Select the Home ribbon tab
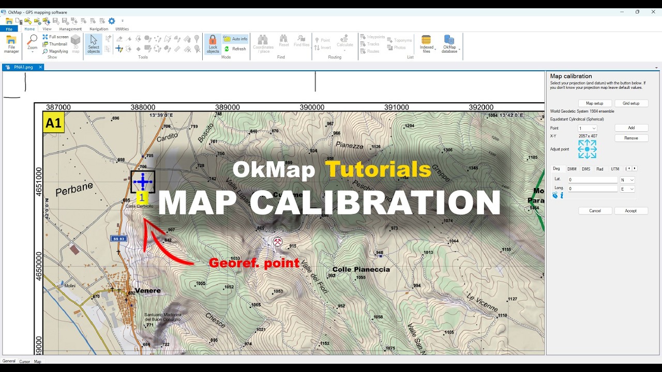Viewport: 662px width, 372px height. (x=29, y=29)
